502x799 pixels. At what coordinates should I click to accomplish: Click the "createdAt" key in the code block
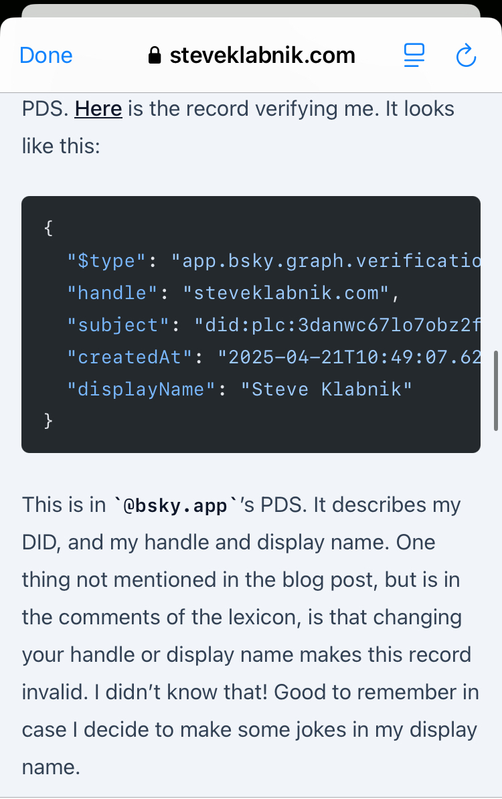click(131, 357)
